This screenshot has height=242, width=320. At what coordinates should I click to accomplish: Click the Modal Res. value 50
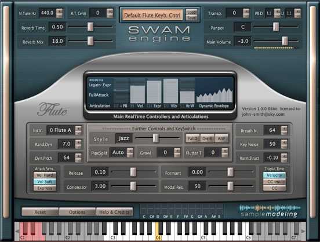(x=197, y=186)
